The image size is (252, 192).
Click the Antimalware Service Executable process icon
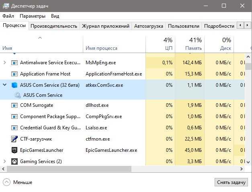pos(14,63)
